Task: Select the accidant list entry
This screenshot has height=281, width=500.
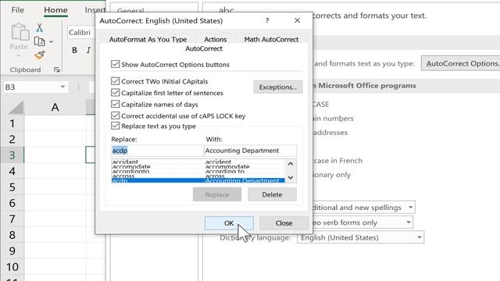Action: 198,162
